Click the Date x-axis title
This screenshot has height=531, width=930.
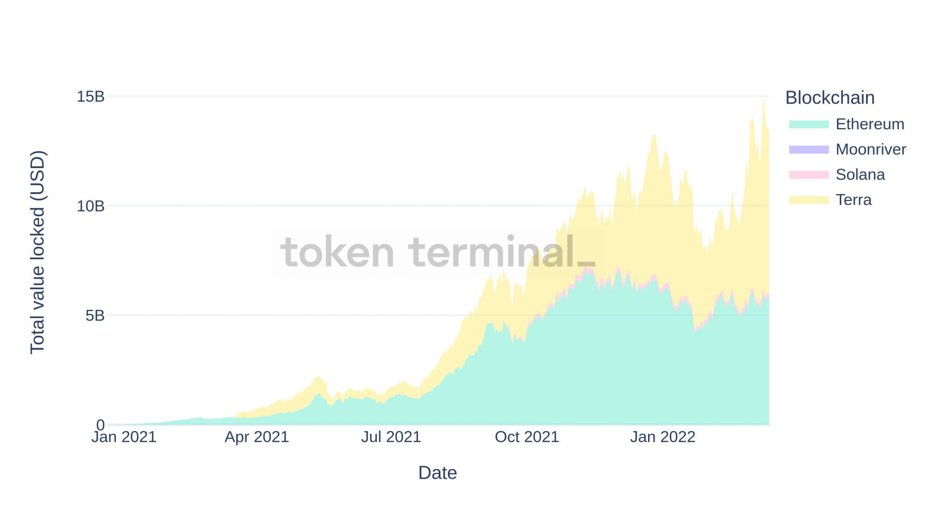pos(437,473)
